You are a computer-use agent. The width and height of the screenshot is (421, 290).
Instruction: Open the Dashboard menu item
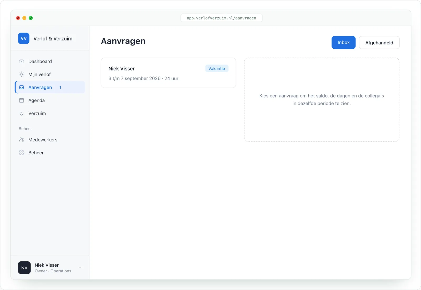click(50, 61)
